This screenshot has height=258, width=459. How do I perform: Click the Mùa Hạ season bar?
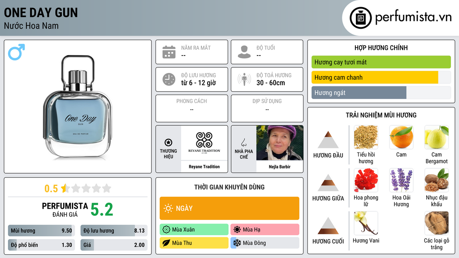pos(265,230)
